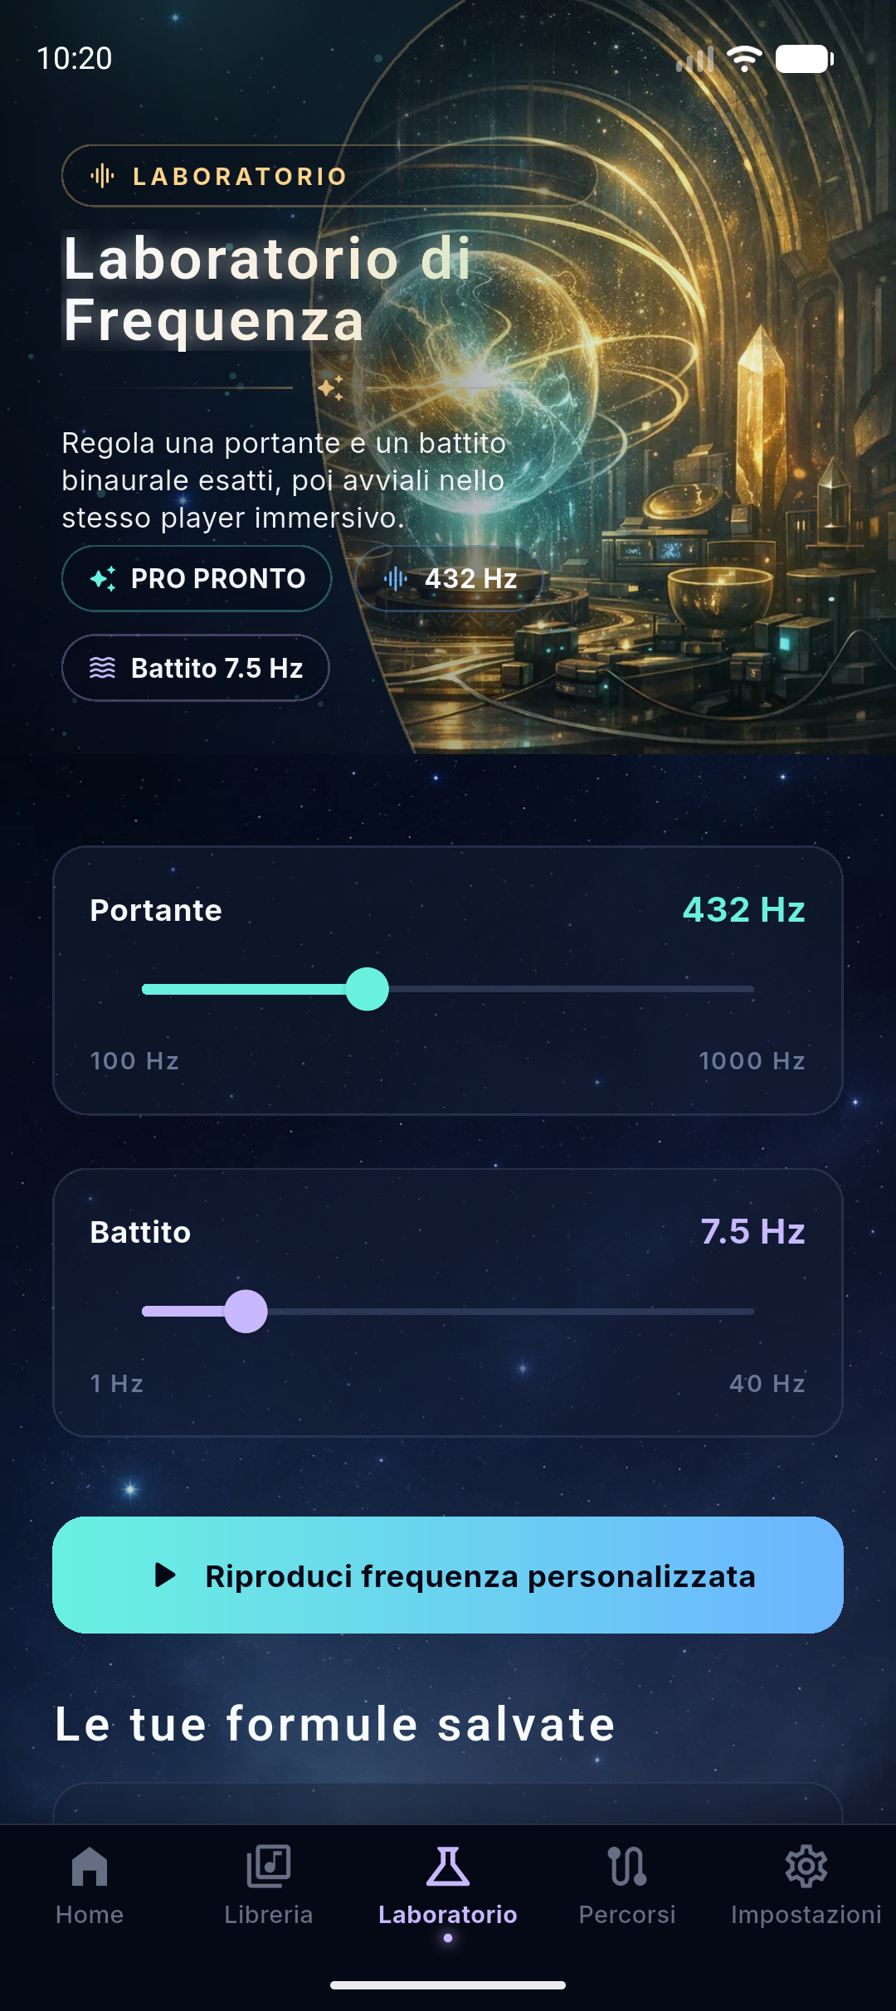Tap the Portante slider track near 1000 Hz
The width and height of the screenshot is (896, 2011).
(x=738, y=989)
